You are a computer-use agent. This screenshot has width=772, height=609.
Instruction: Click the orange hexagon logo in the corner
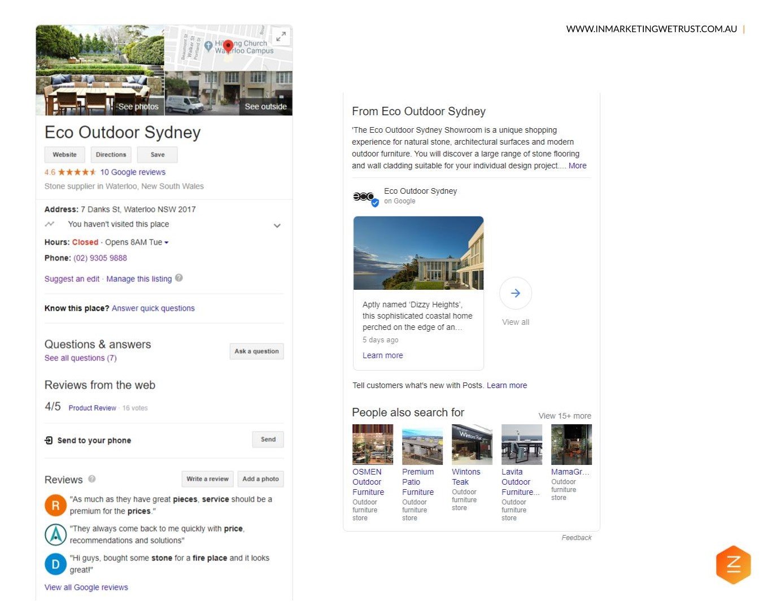click(x=733, y=564)
